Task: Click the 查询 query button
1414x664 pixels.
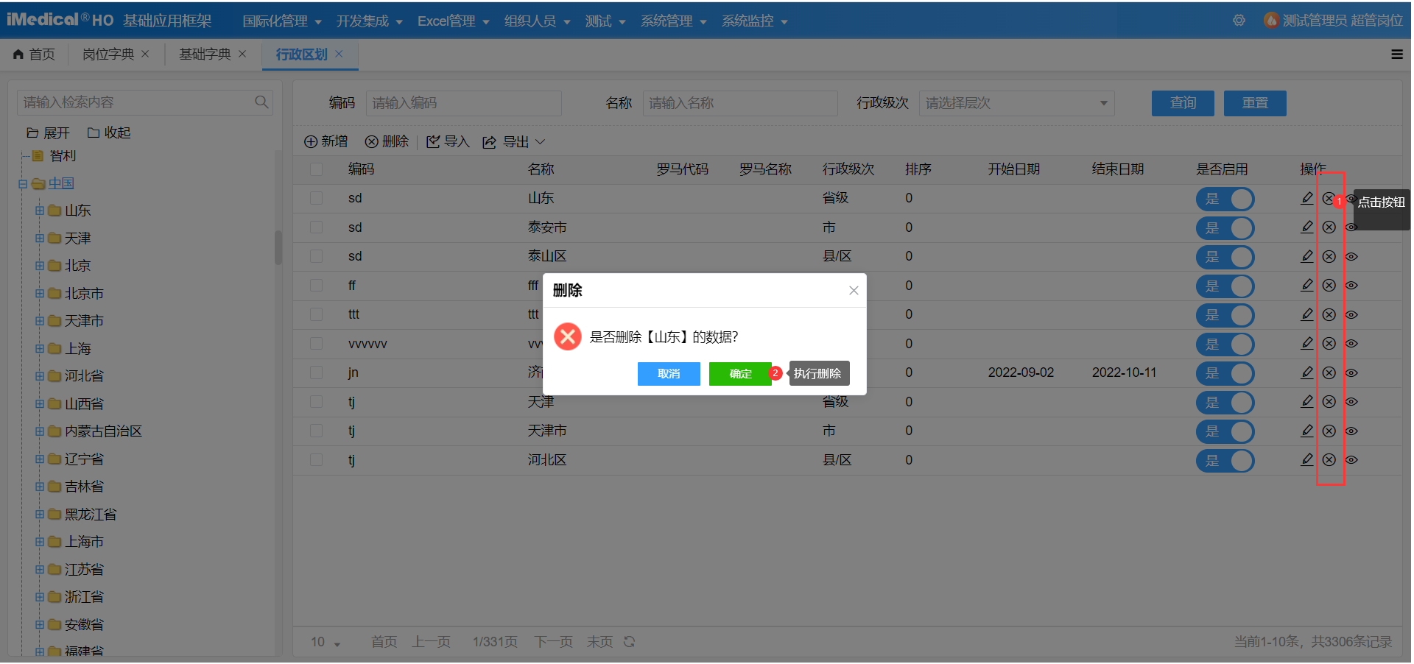Action: click(1182, 103)
